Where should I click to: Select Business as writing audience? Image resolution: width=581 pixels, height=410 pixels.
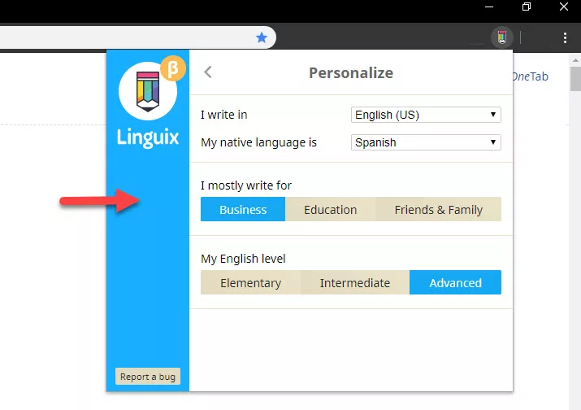243,210
